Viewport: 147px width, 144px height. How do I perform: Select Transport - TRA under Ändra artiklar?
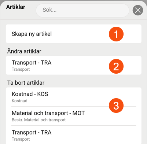tap(74, 66)
